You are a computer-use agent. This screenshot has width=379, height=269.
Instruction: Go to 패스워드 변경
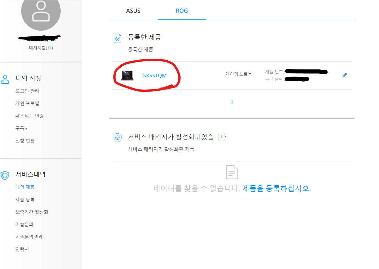coord(30,116)
